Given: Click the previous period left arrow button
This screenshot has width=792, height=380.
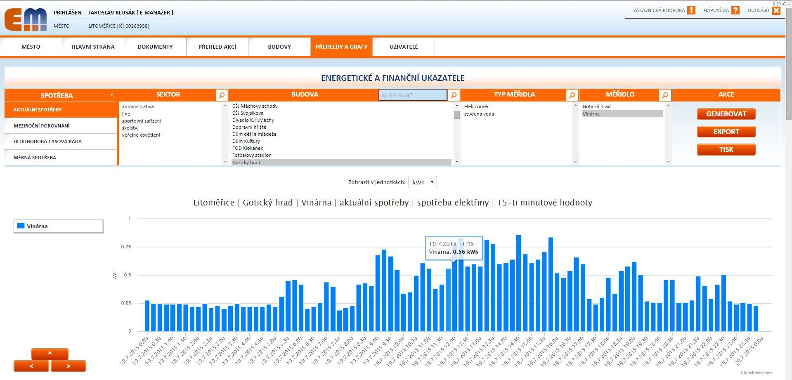Looking at the screenshot, I should coord(31,366).
